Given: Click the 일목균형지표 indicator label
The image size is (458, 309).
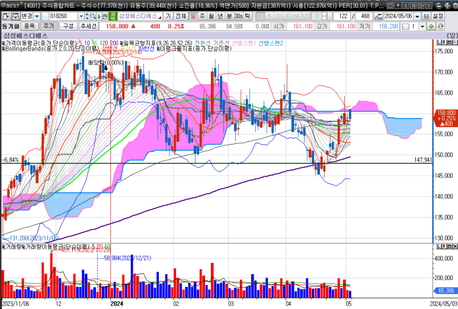Looking at the screenshot, I should [158, 43].
